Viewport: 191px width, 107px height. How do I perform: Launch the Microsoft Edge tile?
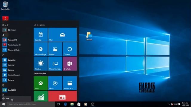pos(41,49)
